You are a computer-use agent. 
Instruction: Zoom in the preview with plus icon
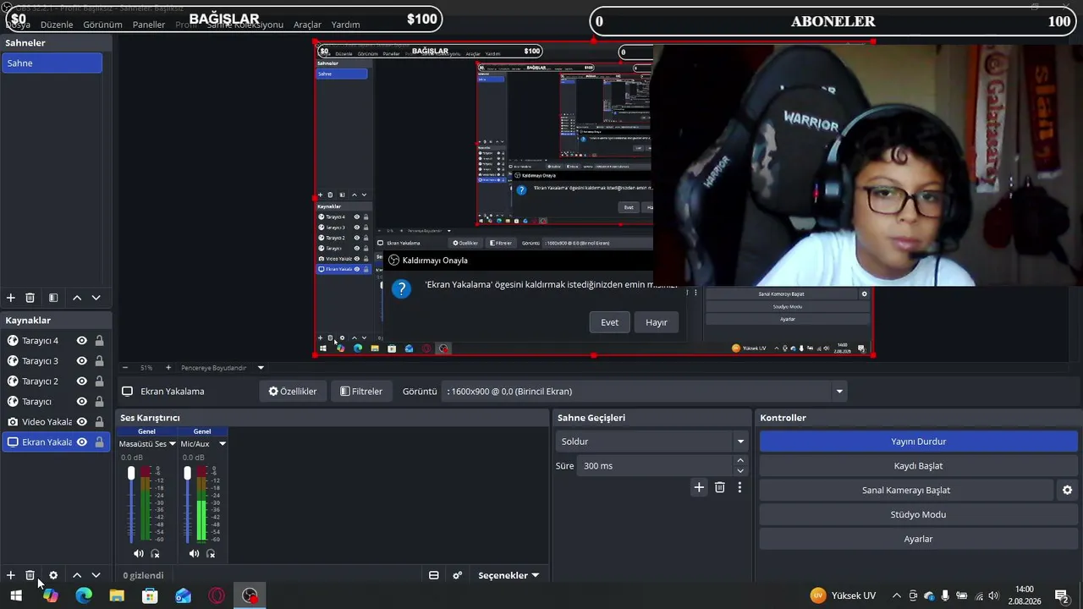[168, 368]
